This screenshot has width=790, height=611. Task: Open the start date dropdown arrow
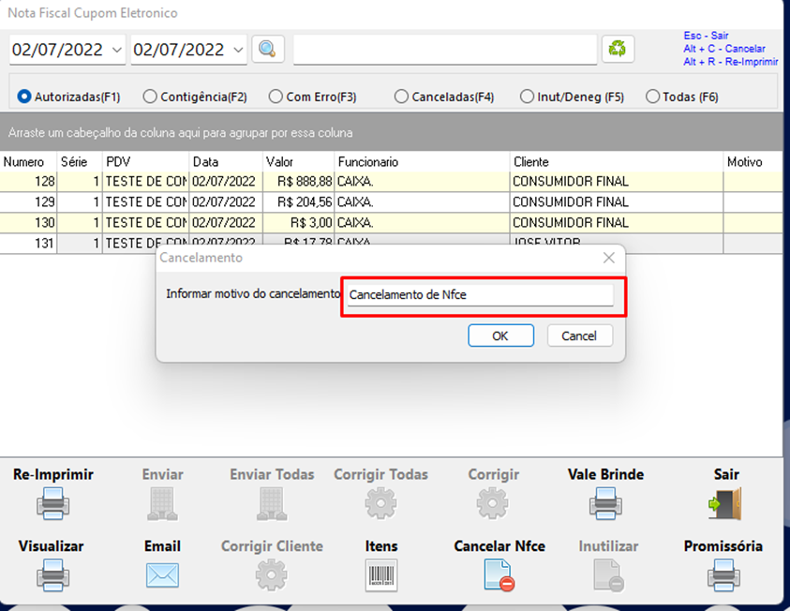(x=117, y=50)
